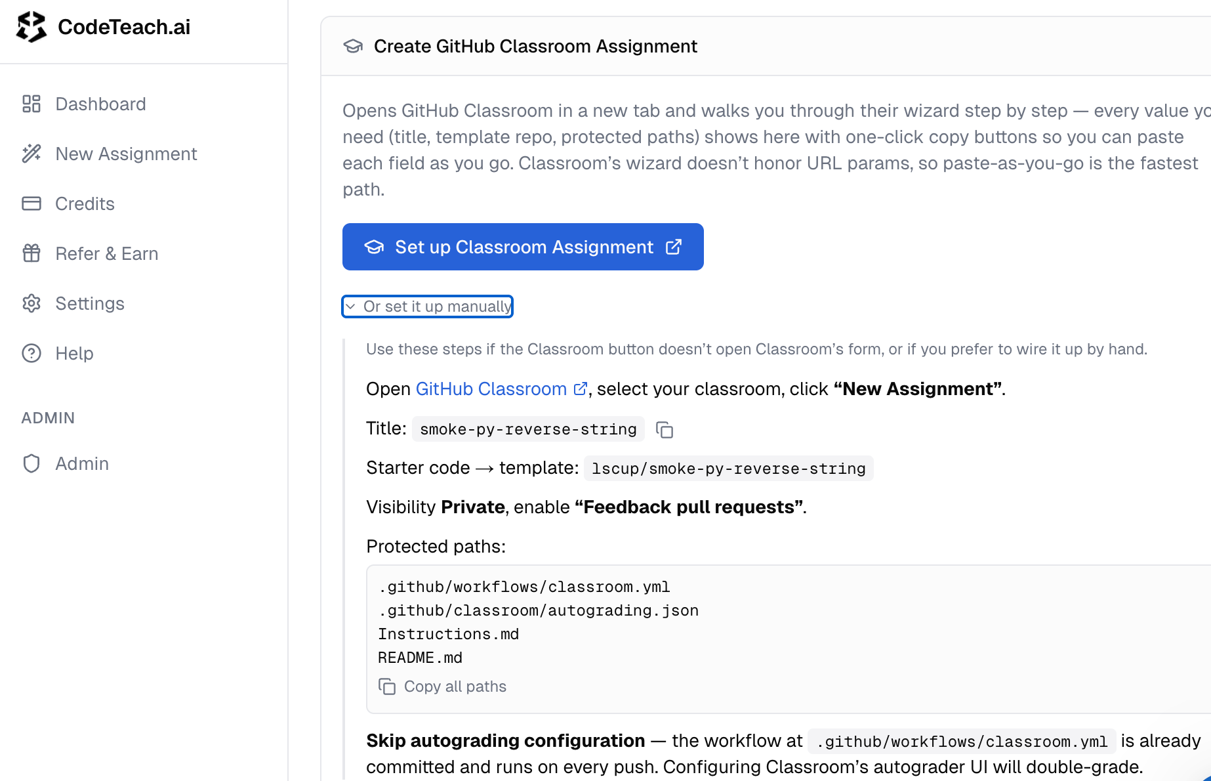Click the CodeTeach.ai logo icon
1211x781 pixels.
31,27
